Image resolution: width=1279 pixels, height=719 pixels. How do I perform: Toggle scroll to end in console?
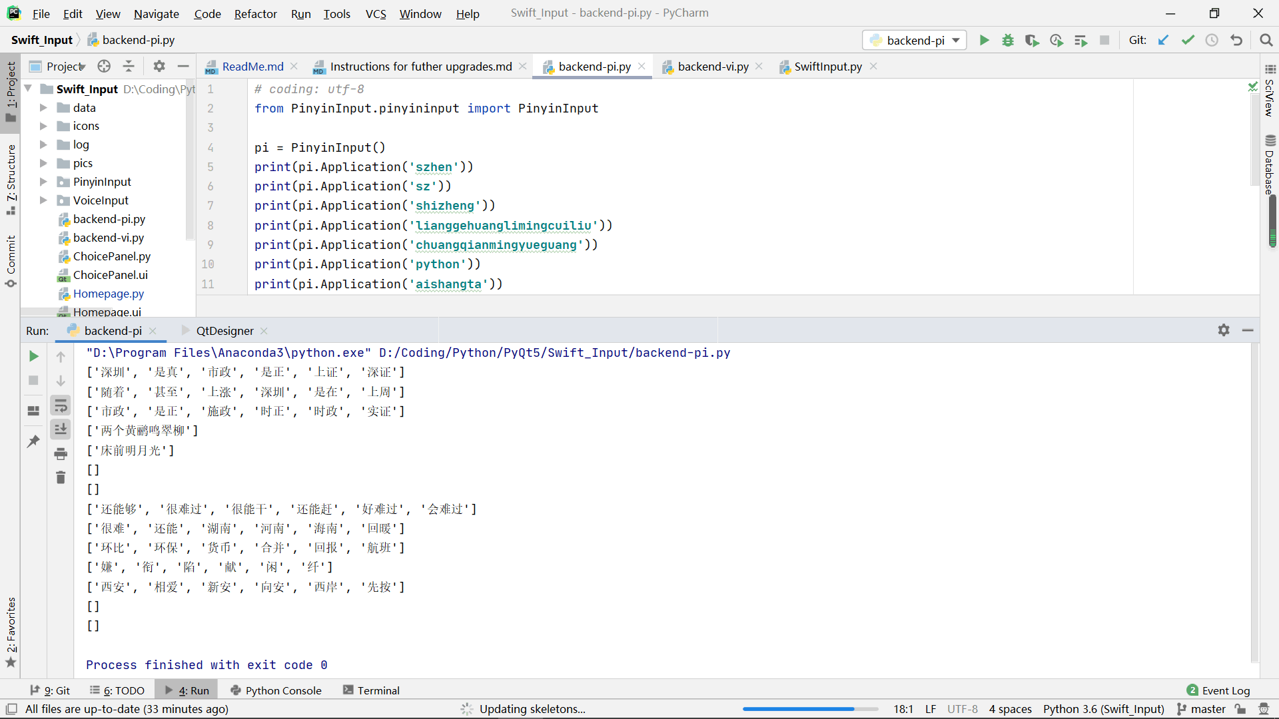61,429
